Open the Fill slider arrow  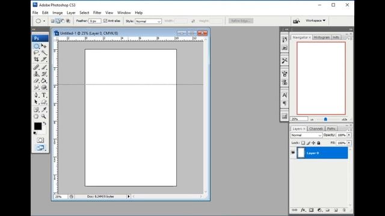point(349,143)
